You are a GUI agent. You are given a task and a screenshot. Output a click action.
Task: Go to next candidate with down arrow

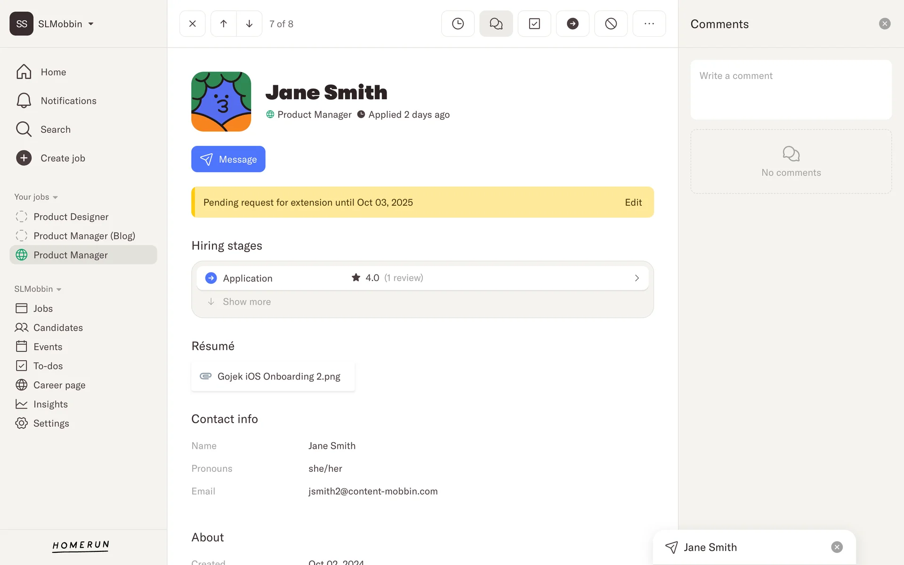coord(249,24)
